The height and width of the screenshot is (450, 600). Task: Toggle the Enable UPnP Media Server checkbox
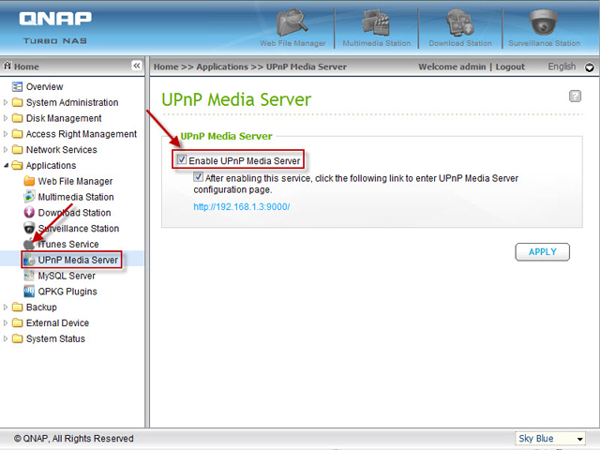click(x=182, y=159)
